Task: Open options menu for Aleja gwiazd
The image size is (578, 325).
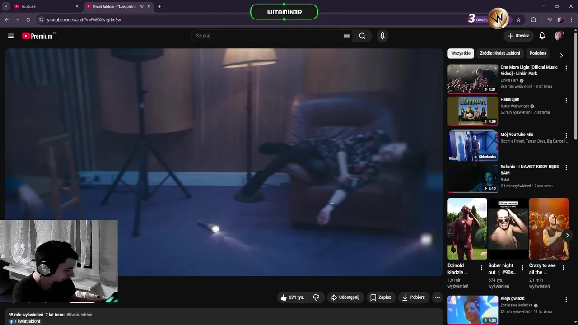Action: coord(566,299)
